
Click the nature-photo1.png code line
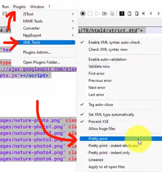tap(38, 127)
